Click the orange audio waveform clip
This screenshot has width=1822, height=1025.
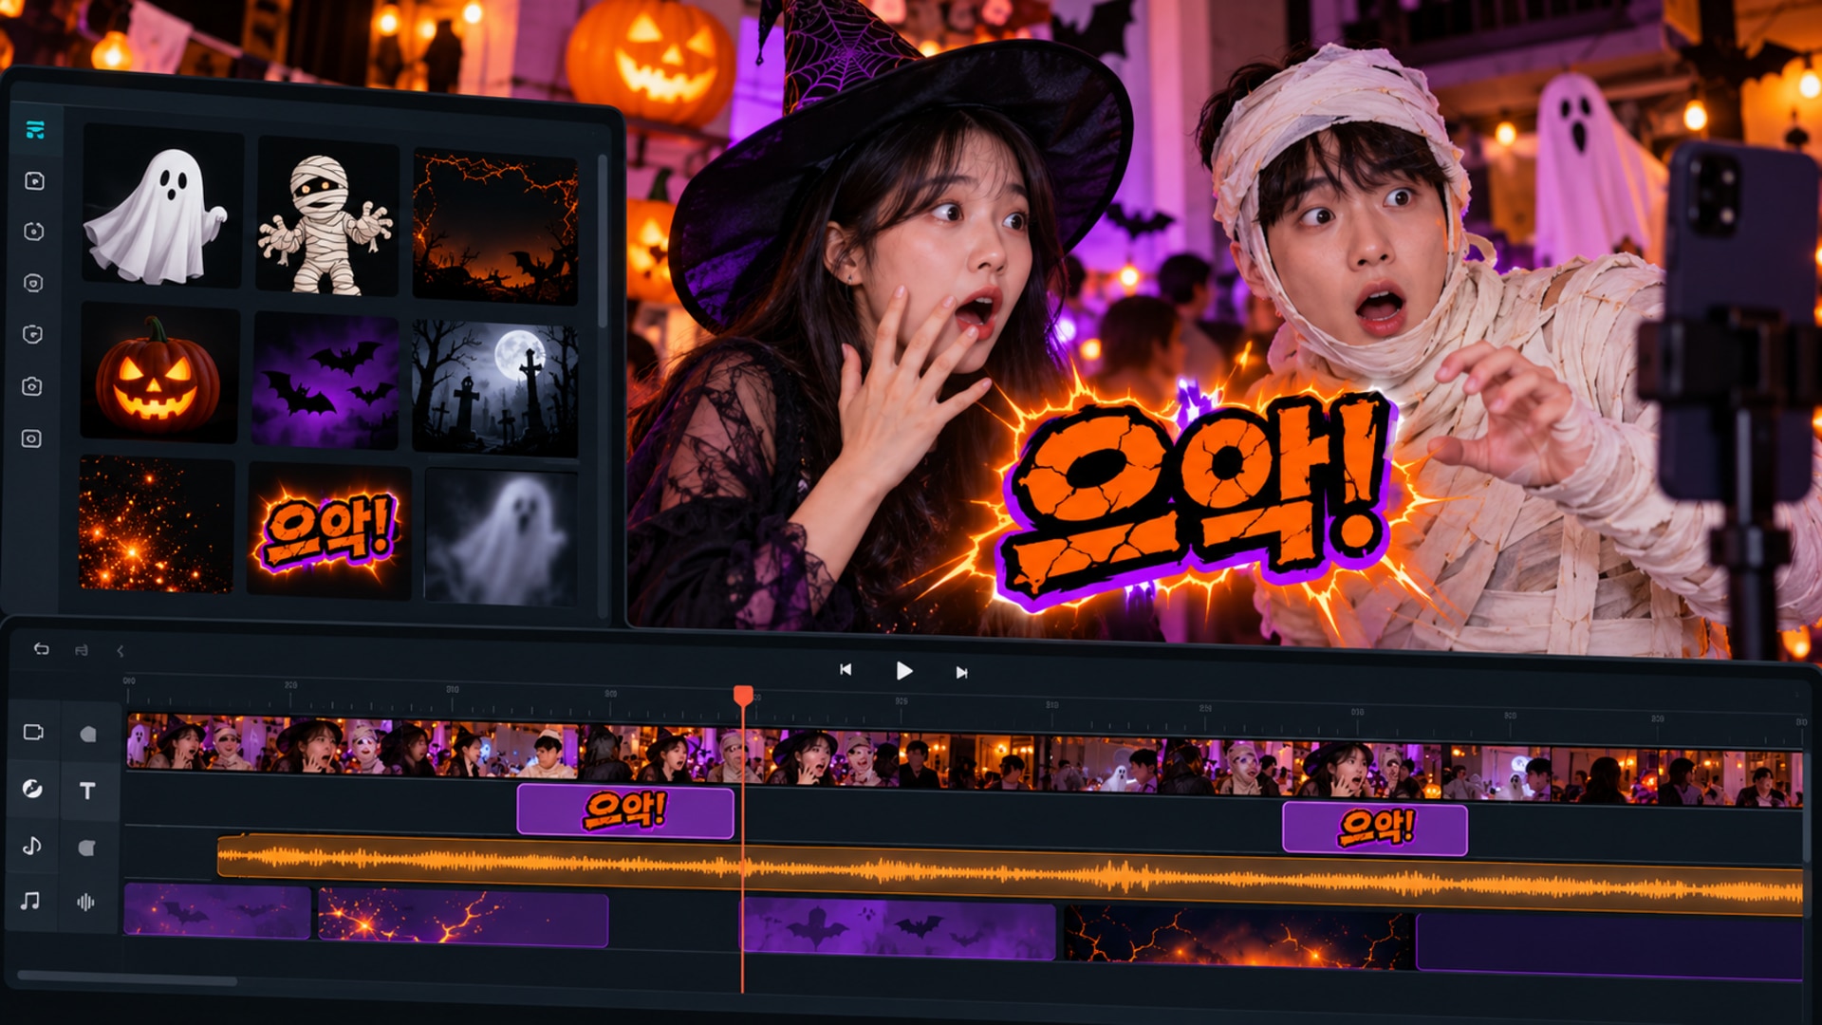(1010, 875)
